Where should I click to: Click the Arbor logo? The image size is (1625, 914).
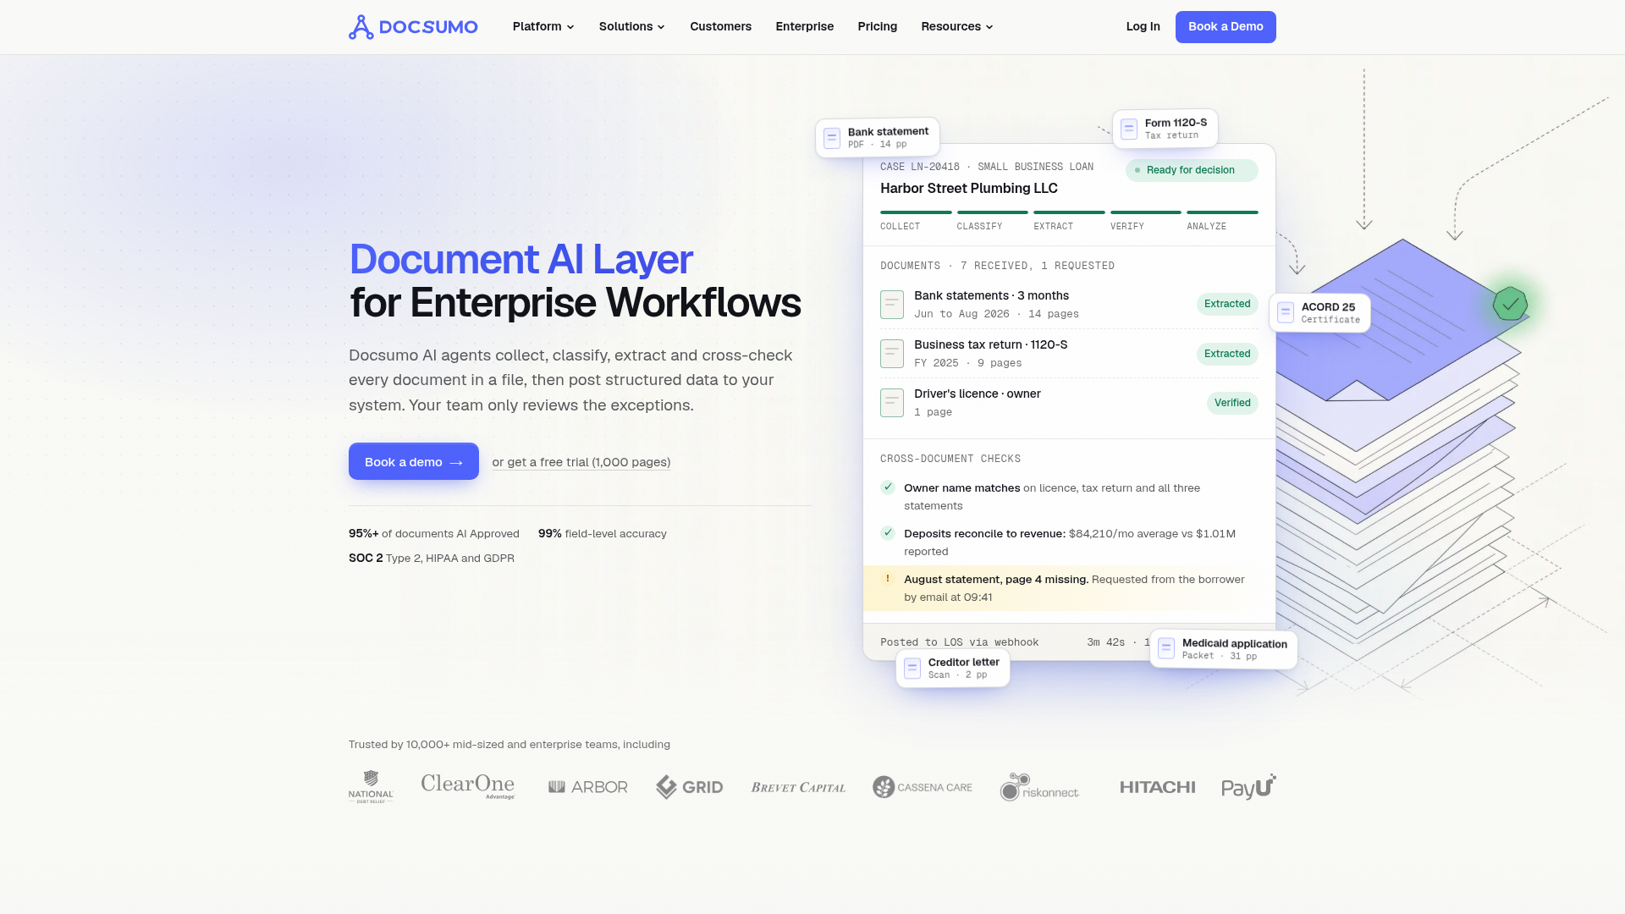[588, 787]
